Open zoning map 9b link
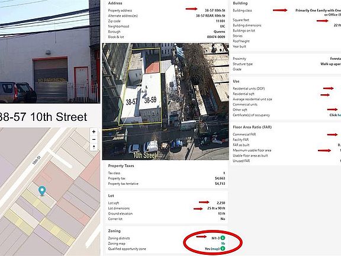 coord(223,244)
